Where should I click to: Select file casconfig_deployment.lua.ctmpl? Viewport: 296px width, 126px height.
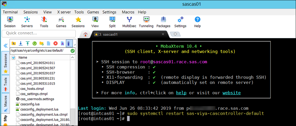(43, 114)
